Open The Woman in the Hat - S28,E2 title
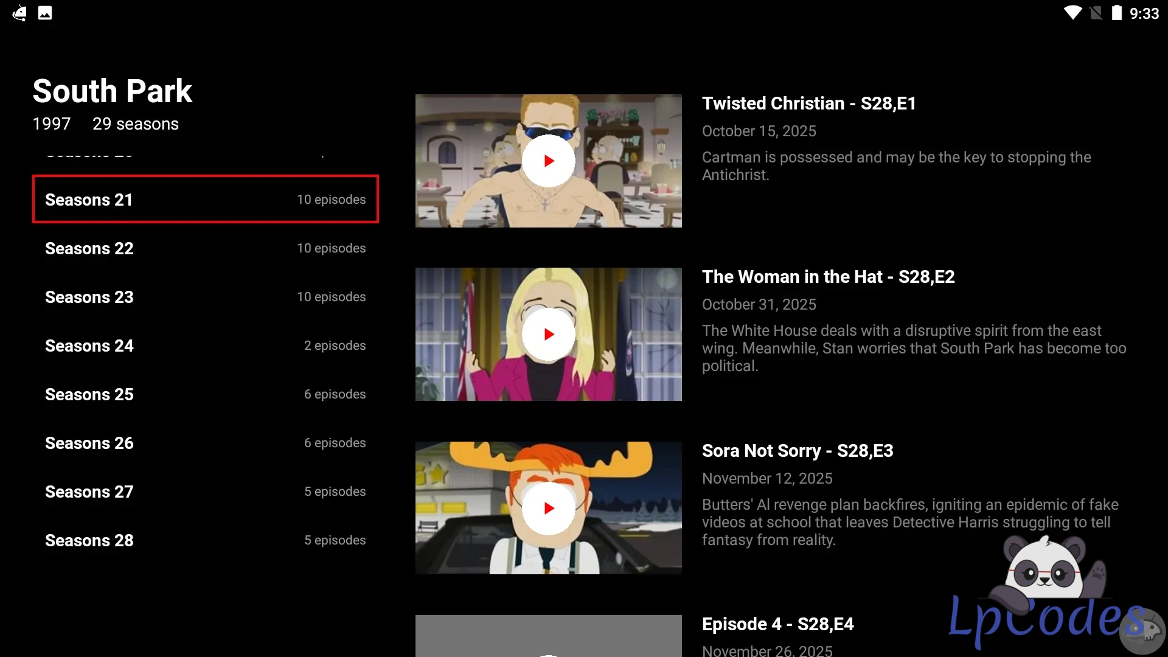The image size is (1168, 657). 828,277
